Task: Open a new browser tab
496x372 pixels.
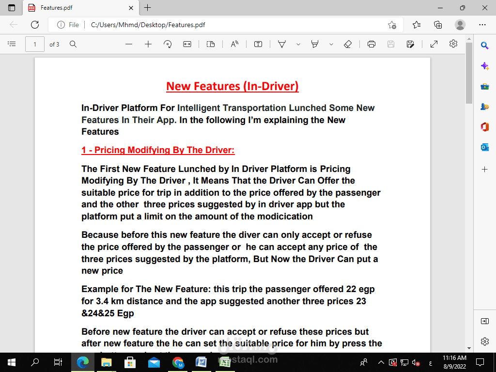Action: [x=147, y=8]
